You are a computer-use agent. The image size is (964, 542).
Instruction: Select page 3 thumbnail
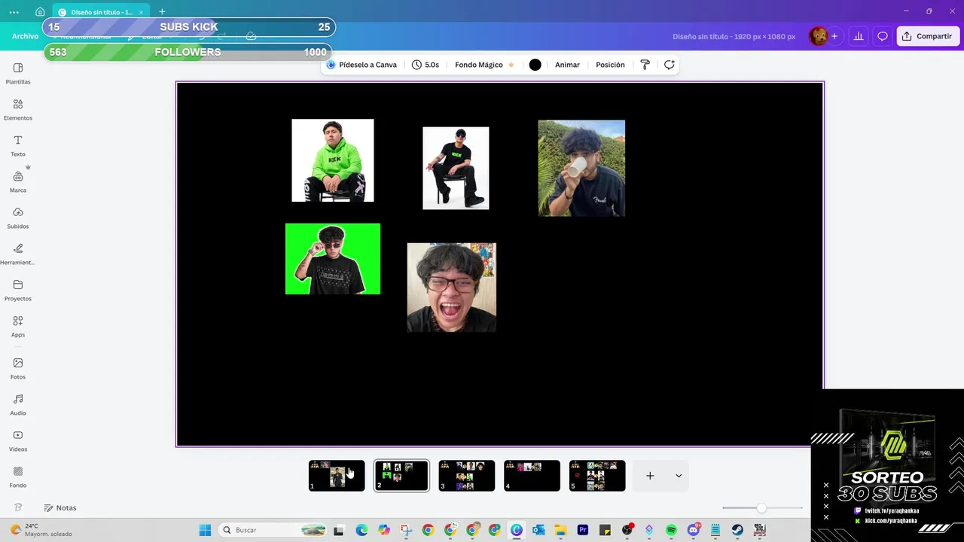coord(467,476)
